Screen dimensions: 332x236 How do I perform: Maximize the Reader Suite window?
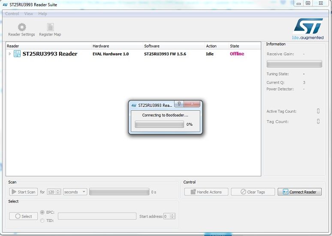pos(308,3)
